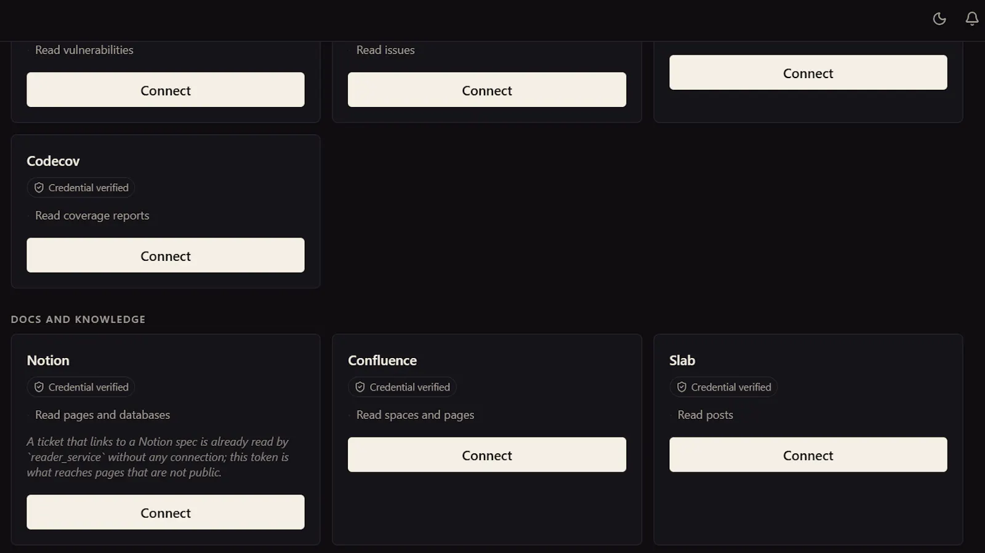The width and height of the screenshot is (985, 553).
Task: Select the Confluence card title
Action: [382, 360]
